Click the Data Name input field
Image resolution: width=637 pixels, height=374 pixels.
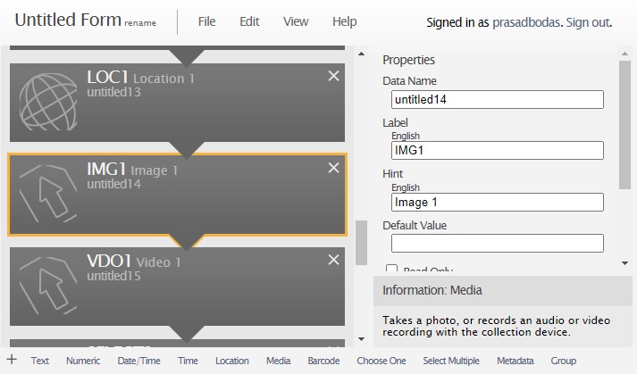pos(498,99)
